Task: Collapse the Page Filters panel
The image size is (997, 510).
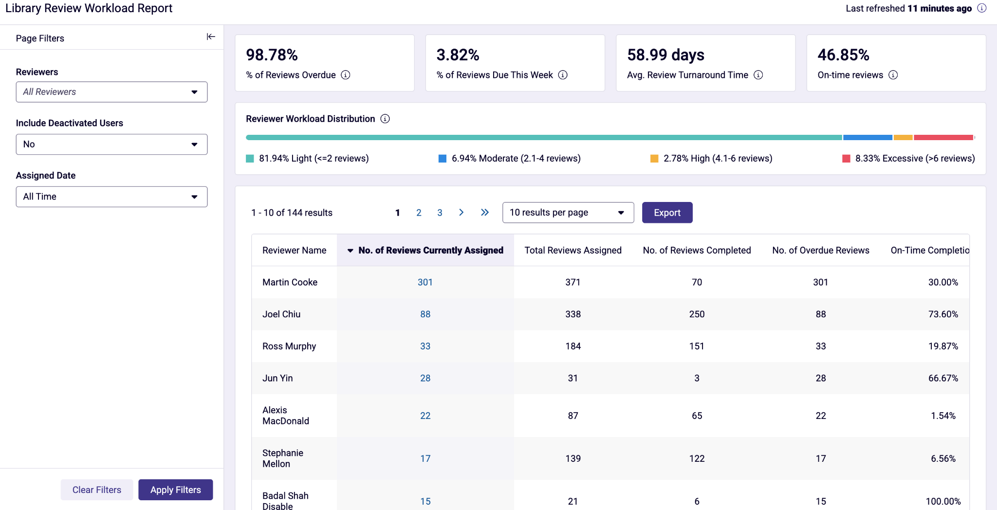Action: coord(211,37)
